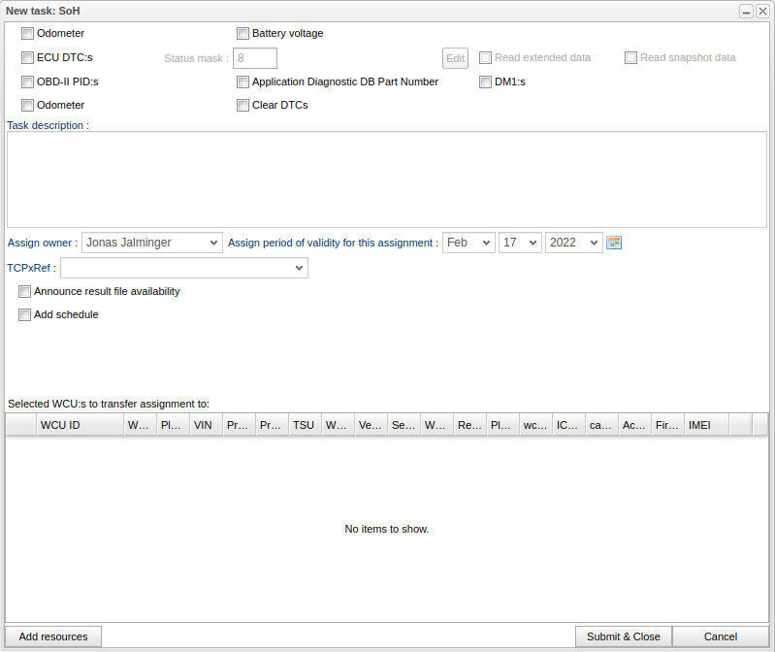Open the Assign owner dropdown

click(x=151, y=243)
